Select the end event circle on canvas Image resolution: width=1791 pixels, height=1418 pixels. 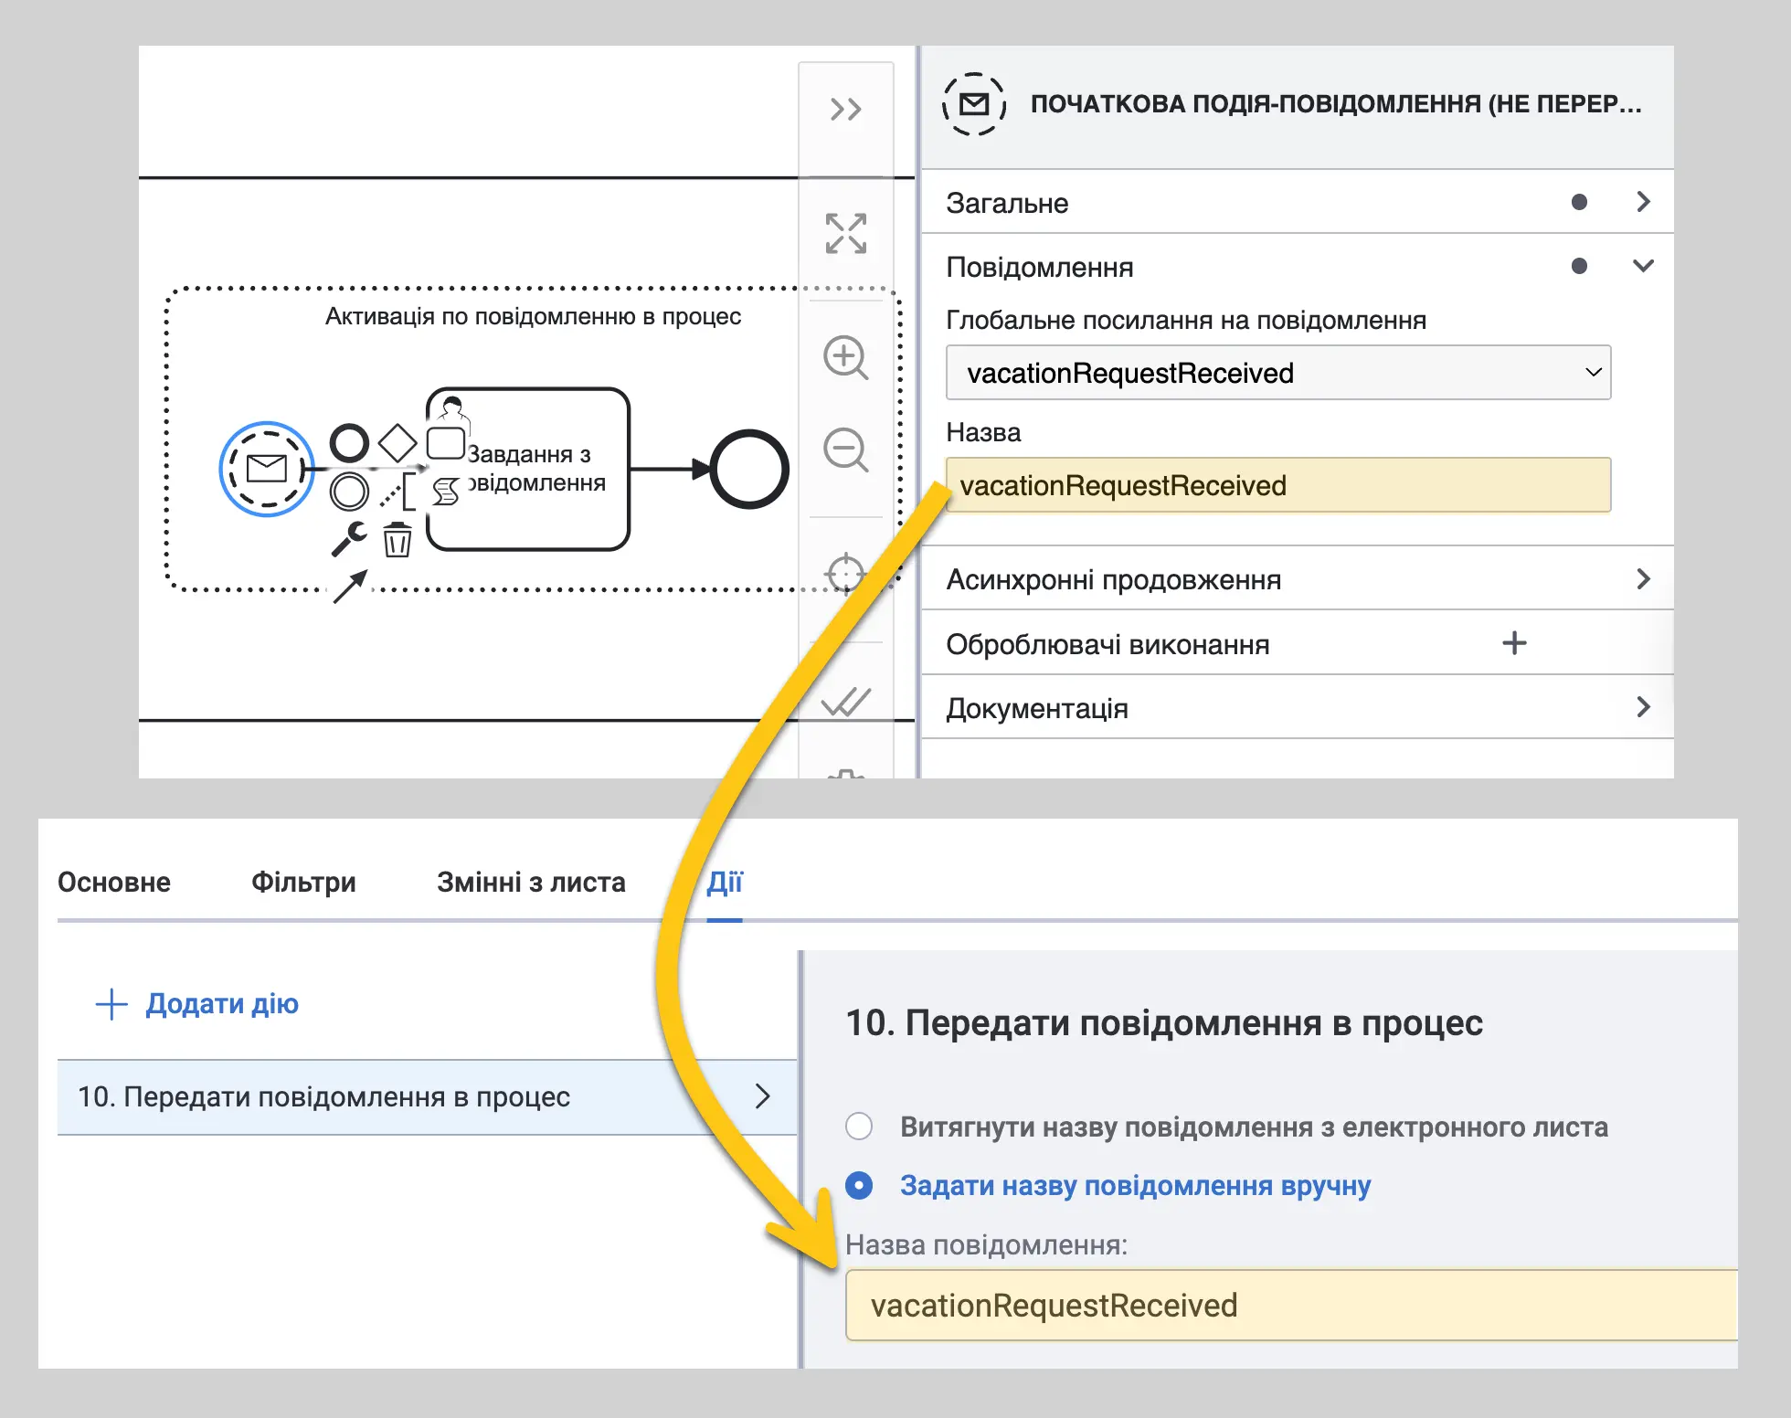click(x=749, y=469)
